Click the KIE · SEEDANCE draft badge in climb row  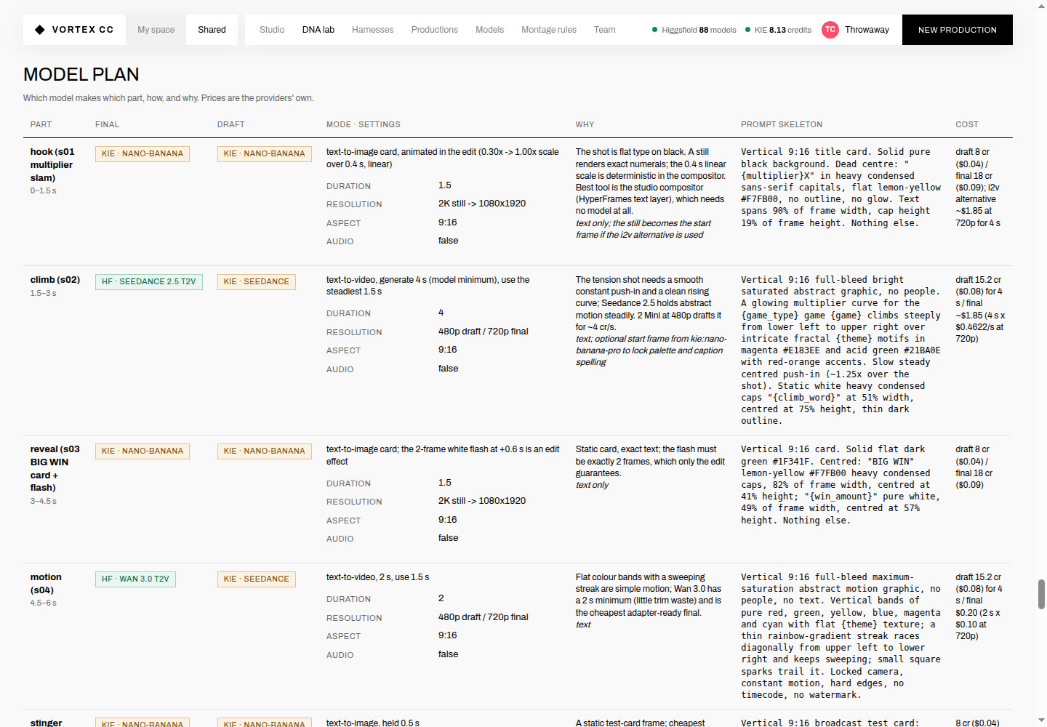[x=257, y=282]
